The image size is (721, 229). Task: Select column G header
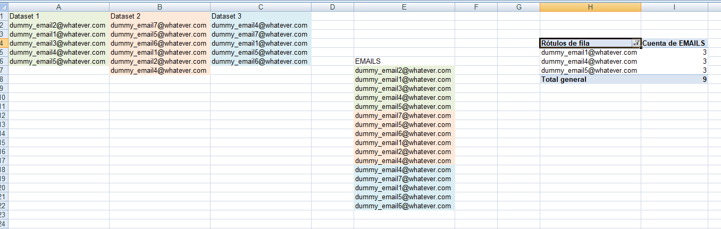(x=518, y=6)
